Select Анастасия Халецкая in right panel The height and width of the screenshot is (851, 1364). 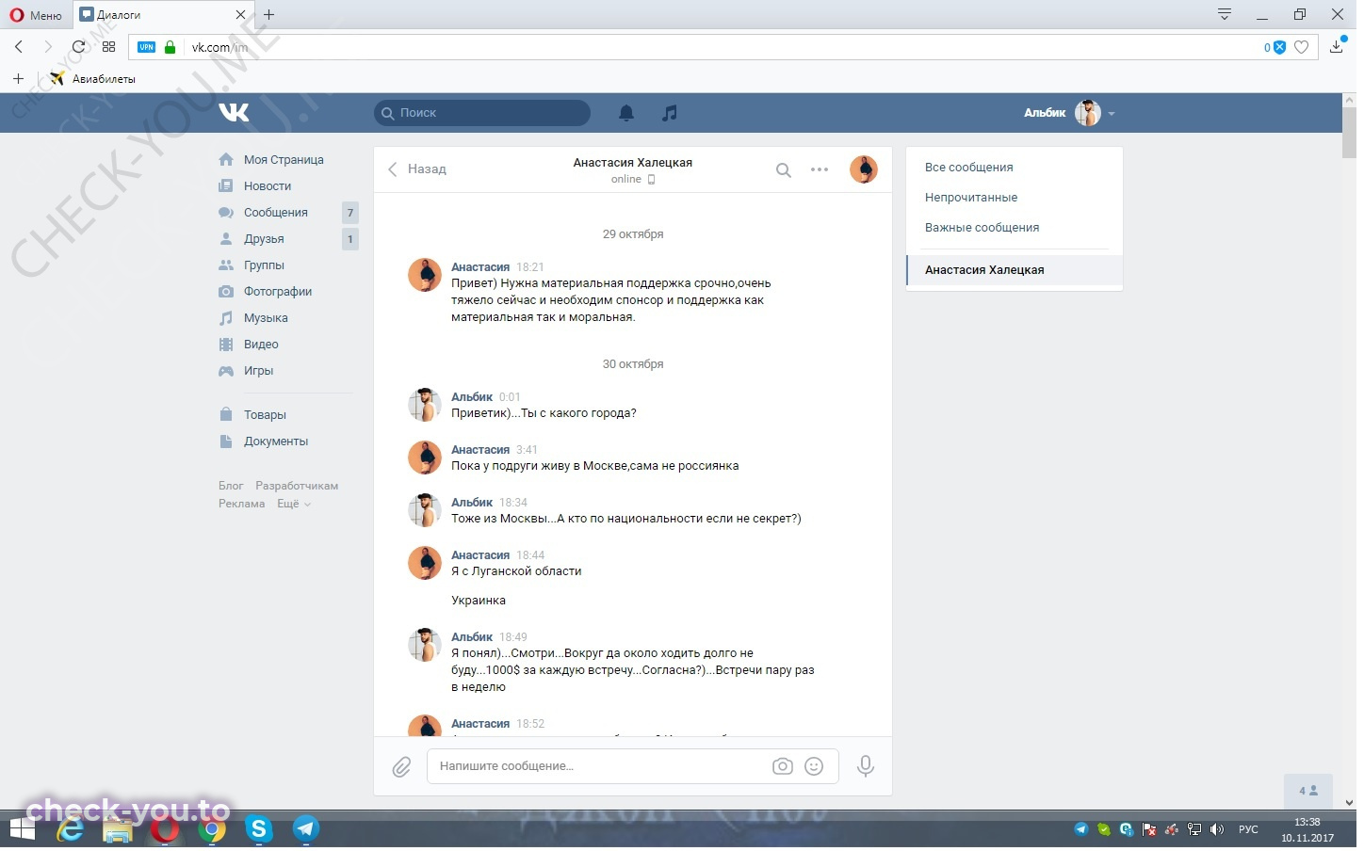(1015, 270)
